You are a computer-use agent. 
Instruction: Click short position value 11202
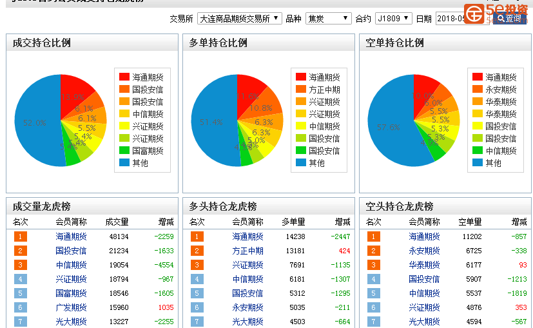(x=472, y=236)
